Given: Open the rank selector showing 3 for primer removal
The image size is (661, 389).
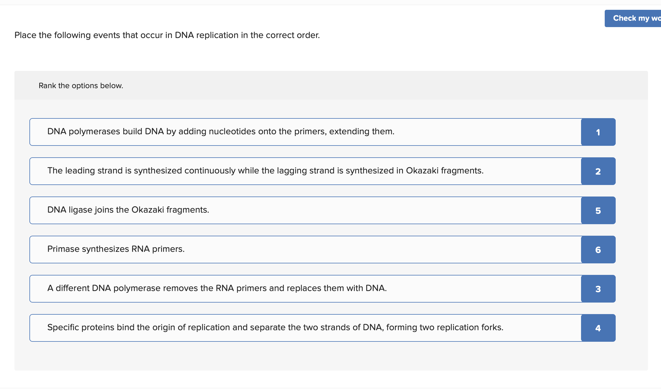Looking at the screenshot, I should tap(597, 288).
